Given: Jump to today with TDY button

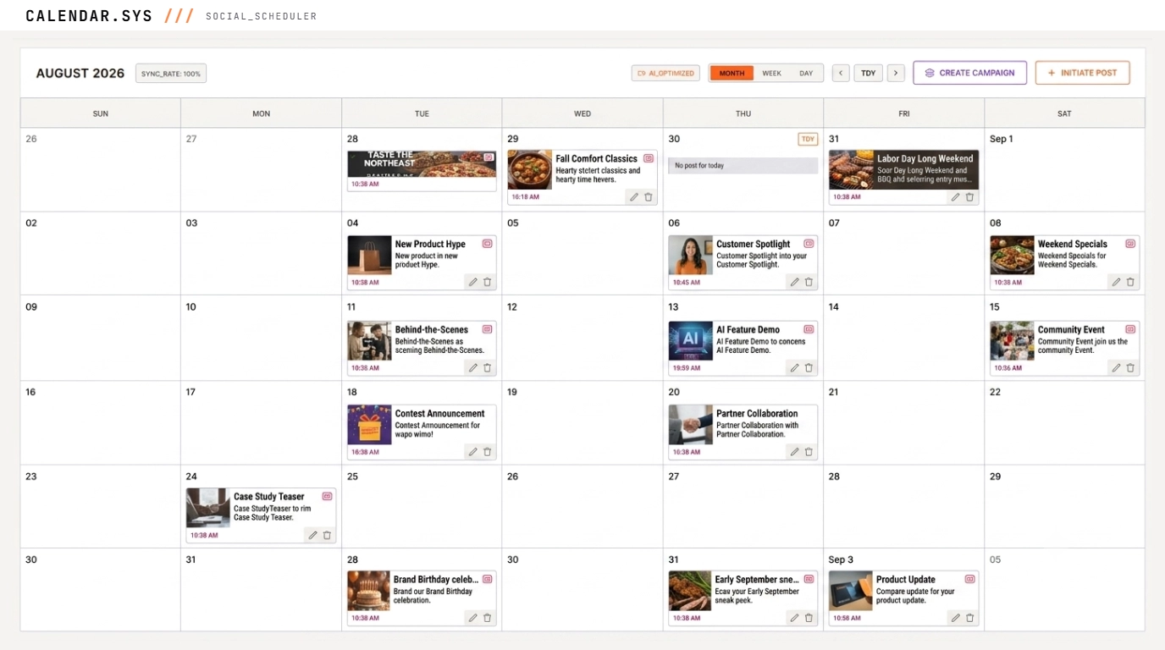Looking at the screenshot, I should [869, 73].
